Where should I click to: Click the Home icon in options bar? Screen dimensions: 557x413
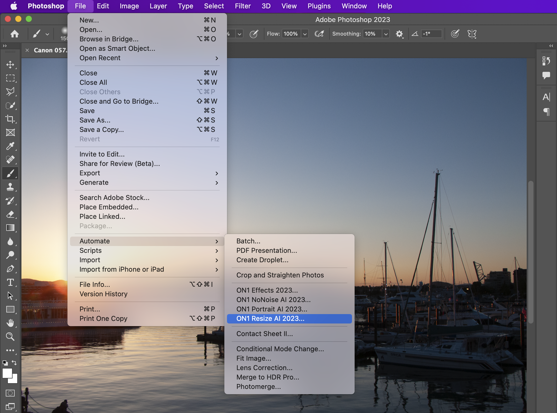[x=15, y=34]
